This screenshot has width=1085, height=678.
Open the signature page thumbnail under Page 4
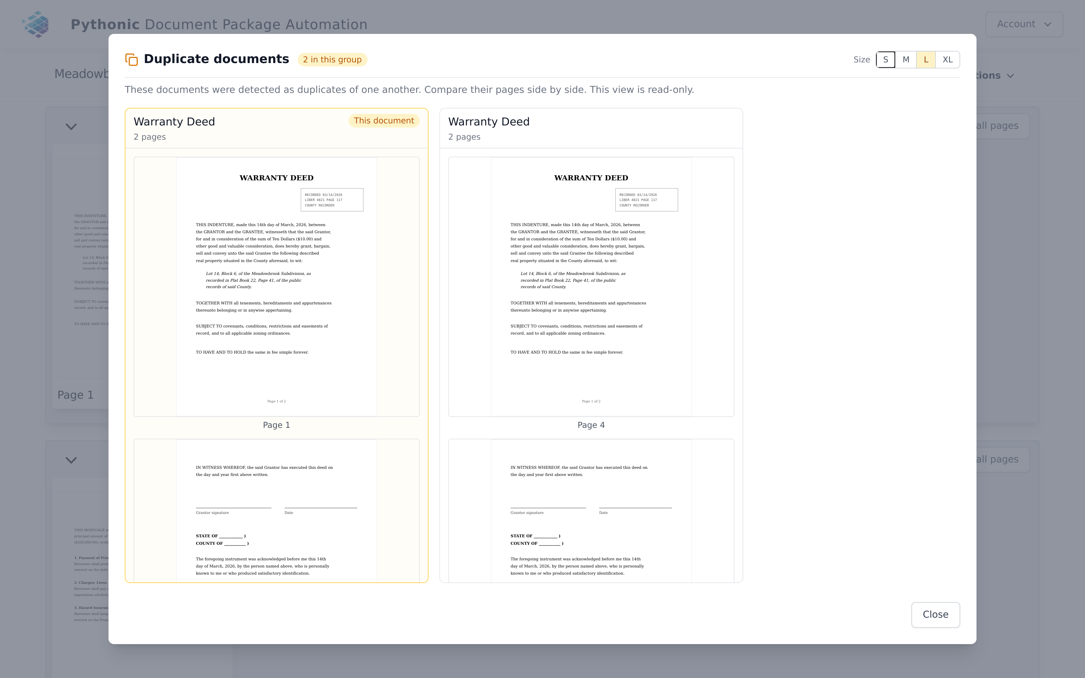591,511
